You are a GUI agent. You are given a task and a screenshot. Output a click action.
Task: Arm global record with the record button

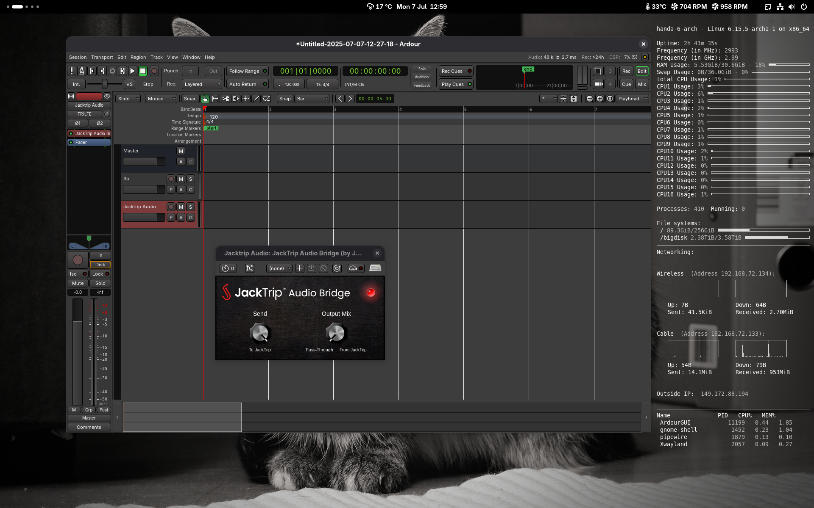pyautogui.click(x=154, y=71)
